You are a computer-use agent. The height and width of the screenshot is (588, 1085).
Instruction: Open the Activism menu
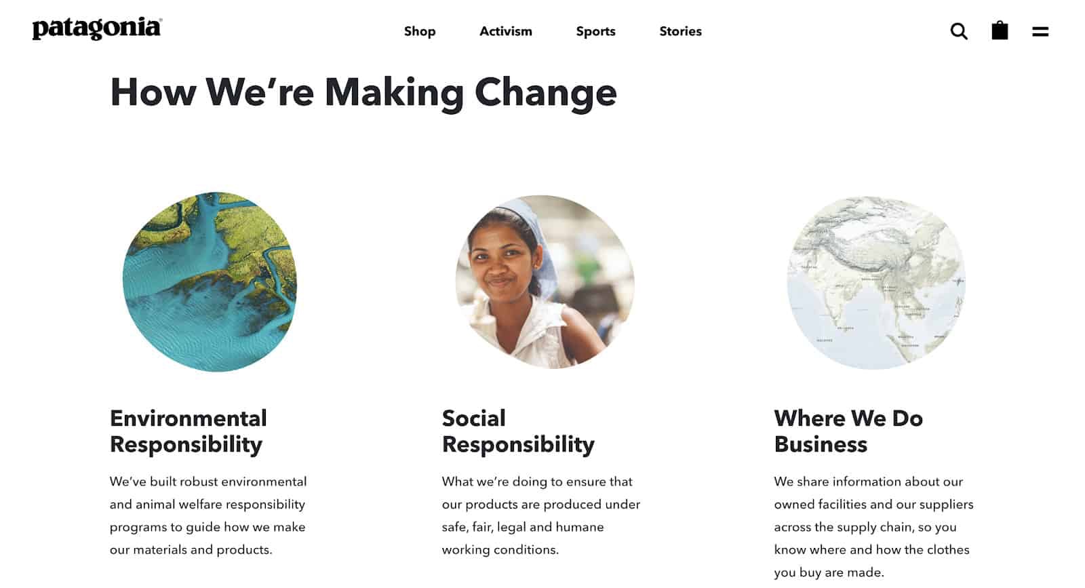[506, 31]
